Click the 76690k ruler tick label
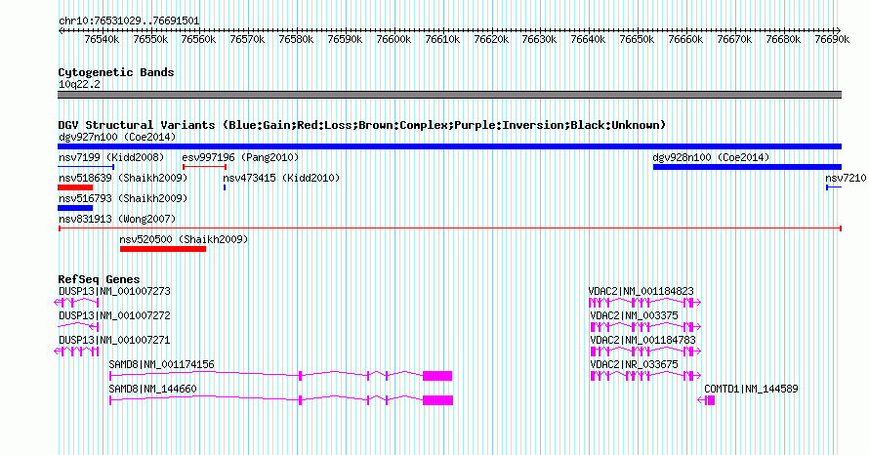The image size is (869, 455). click(832, 39)
